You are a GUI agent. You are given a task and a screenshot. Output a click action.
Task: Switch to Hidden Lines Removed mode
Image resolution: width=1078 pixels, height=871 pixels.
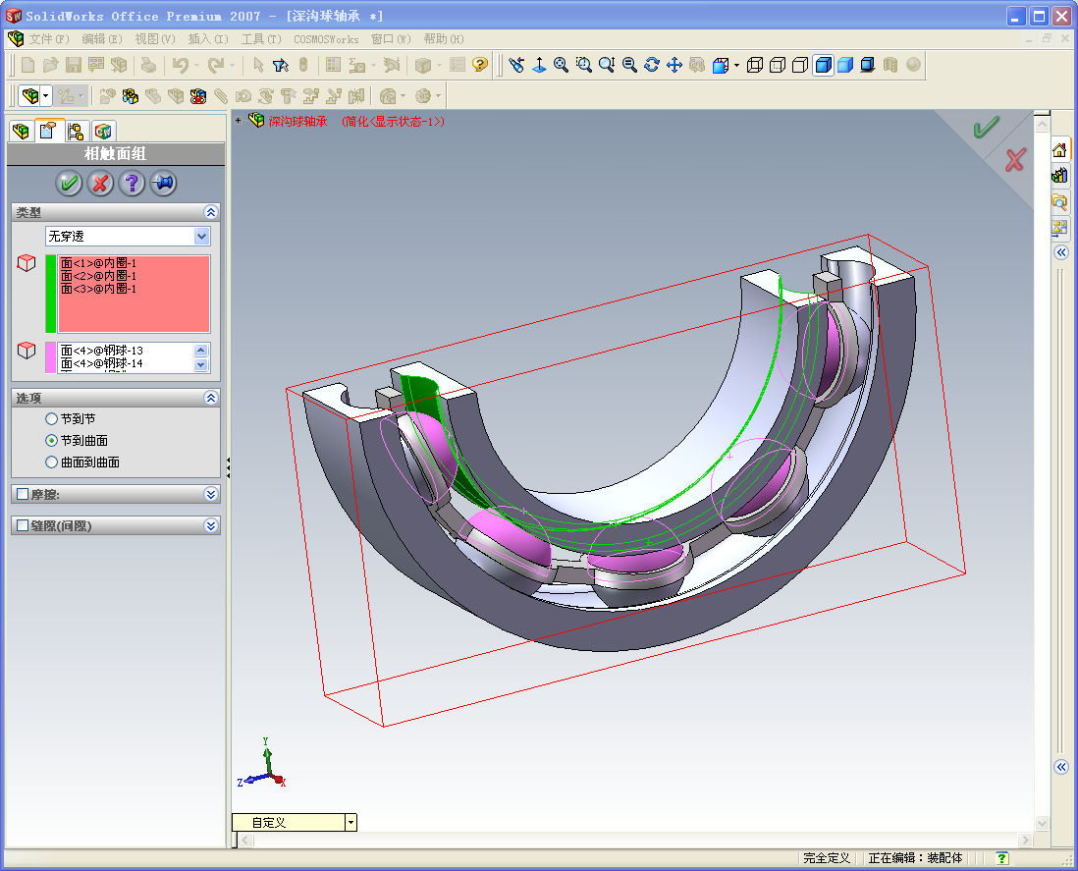pos(800,66)
